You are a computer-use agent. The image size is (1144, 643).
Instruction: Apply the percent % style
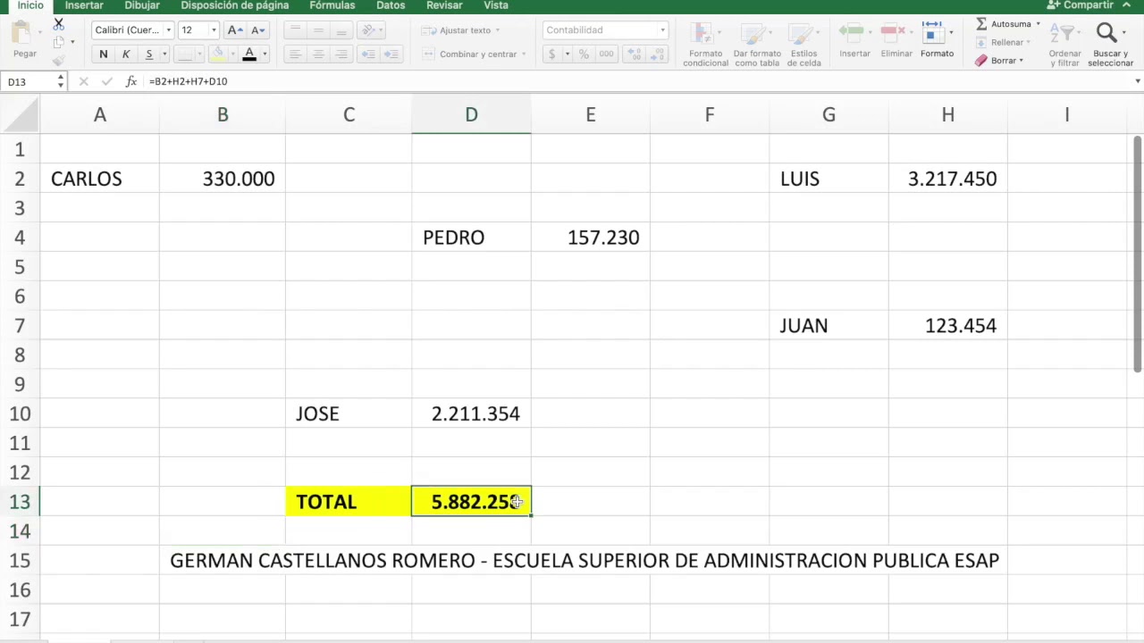click(x=584, y=54)
